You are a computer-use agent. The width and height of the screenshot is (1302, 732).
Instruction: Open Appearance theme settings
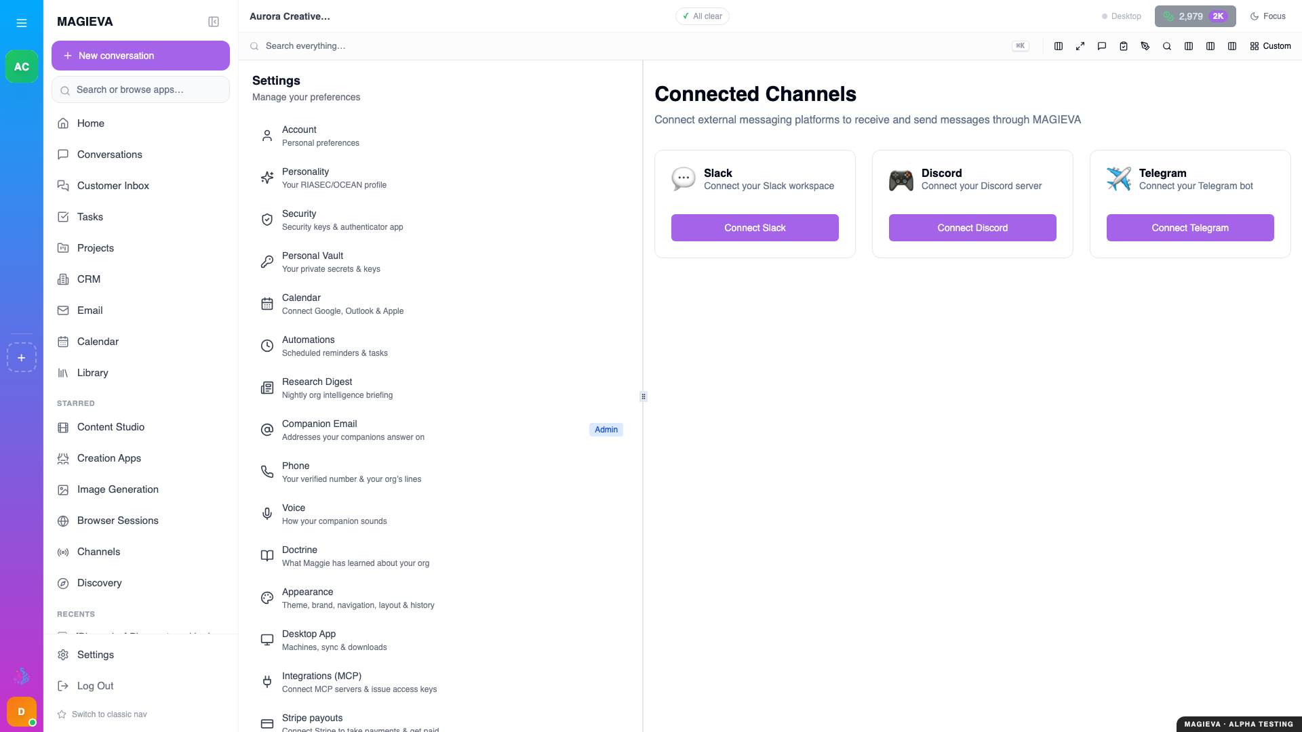[441, 598]
